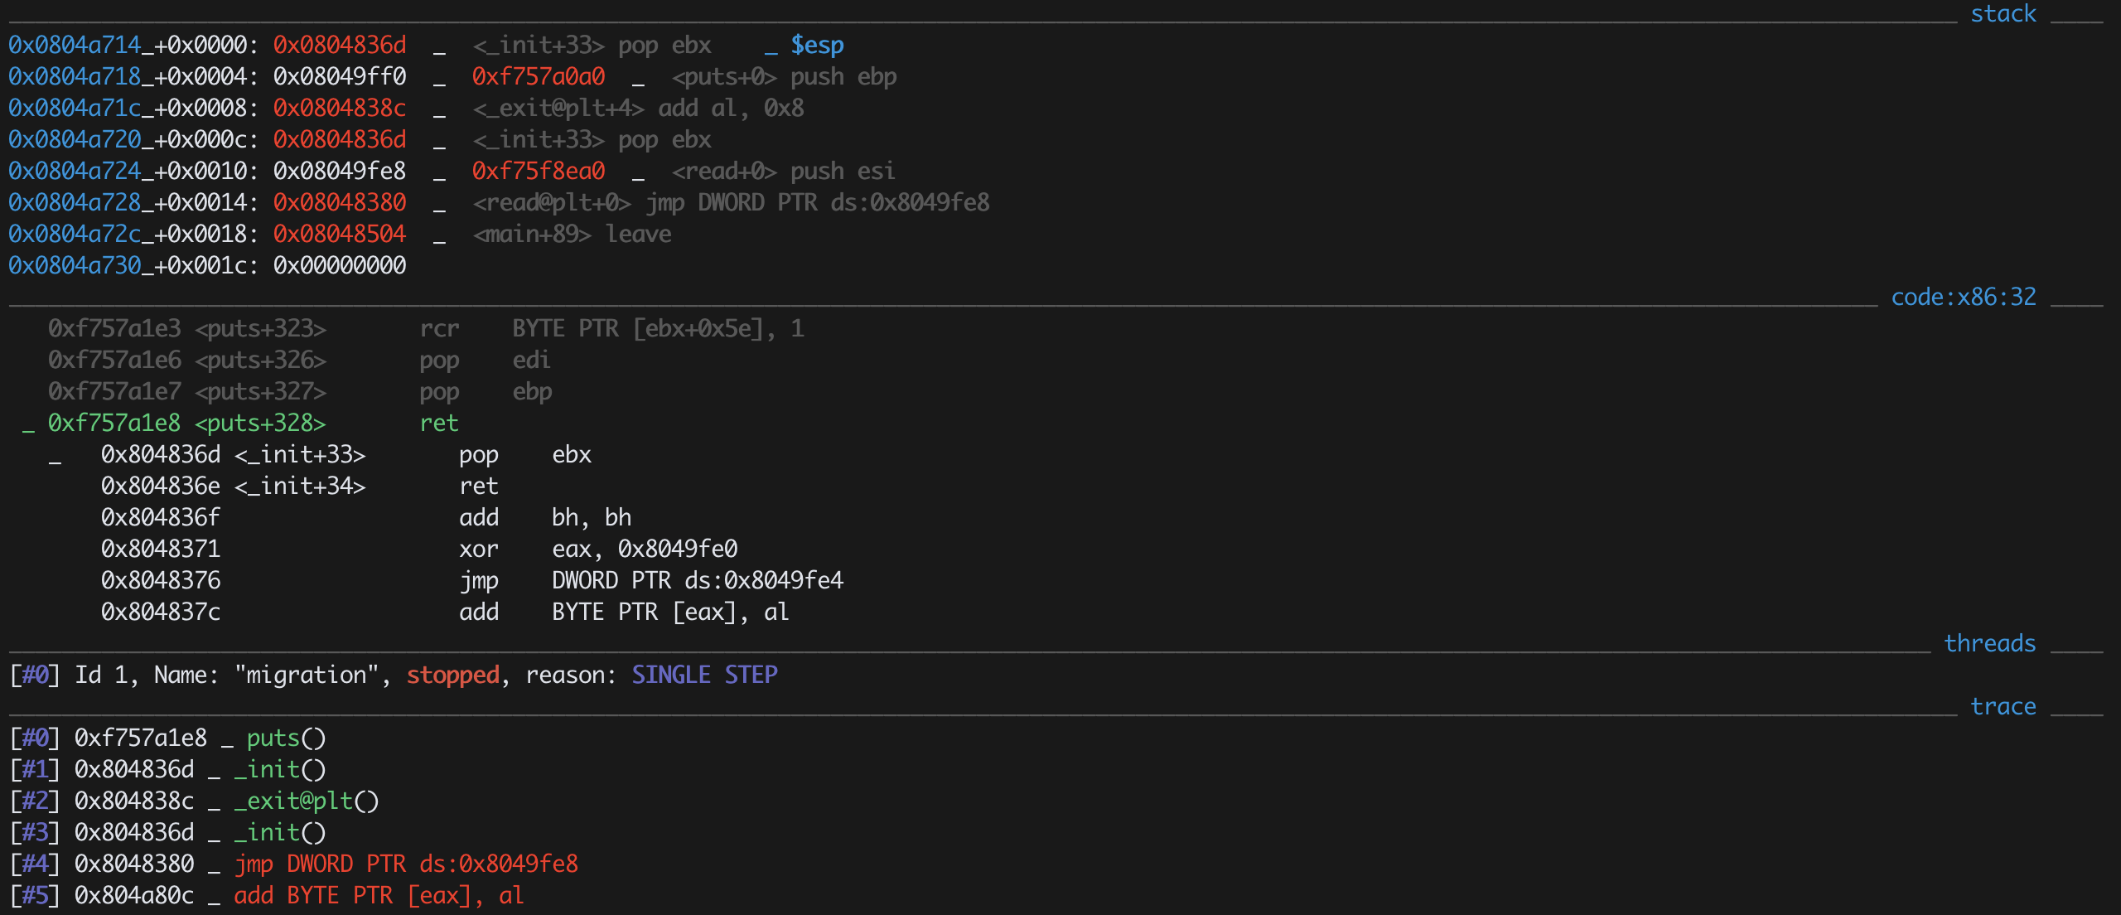Screen dimensions: 2121x915
Task: Click address 0x804836d _init+33 in code
Action: click(x=233, y=454)
